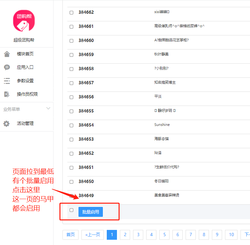Open 操作员权限 menu item
Image resolution: width=250 pixels, height=245 pixels.
point(27,94)
